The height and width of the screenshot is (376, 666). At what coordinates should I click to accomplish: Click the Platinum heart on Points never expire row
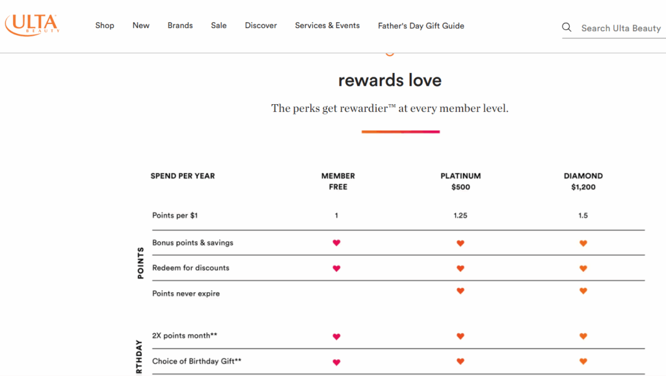coord(460,291)
